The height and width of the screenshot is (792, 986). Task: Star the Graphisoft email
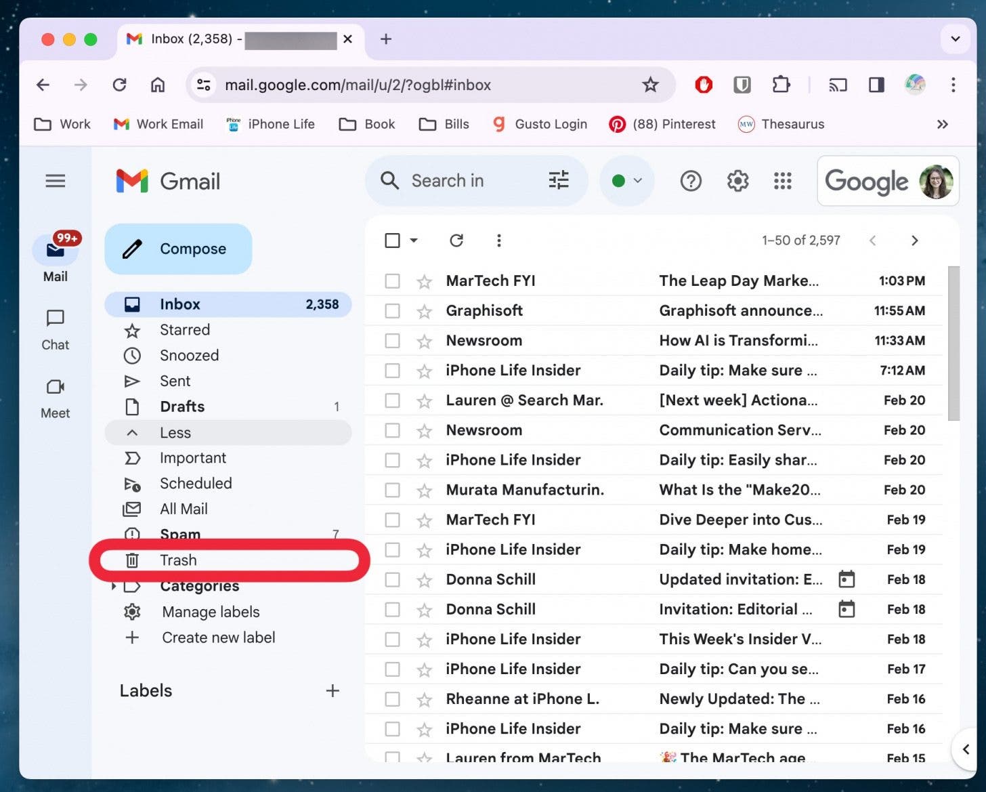[x=425, y=311]
